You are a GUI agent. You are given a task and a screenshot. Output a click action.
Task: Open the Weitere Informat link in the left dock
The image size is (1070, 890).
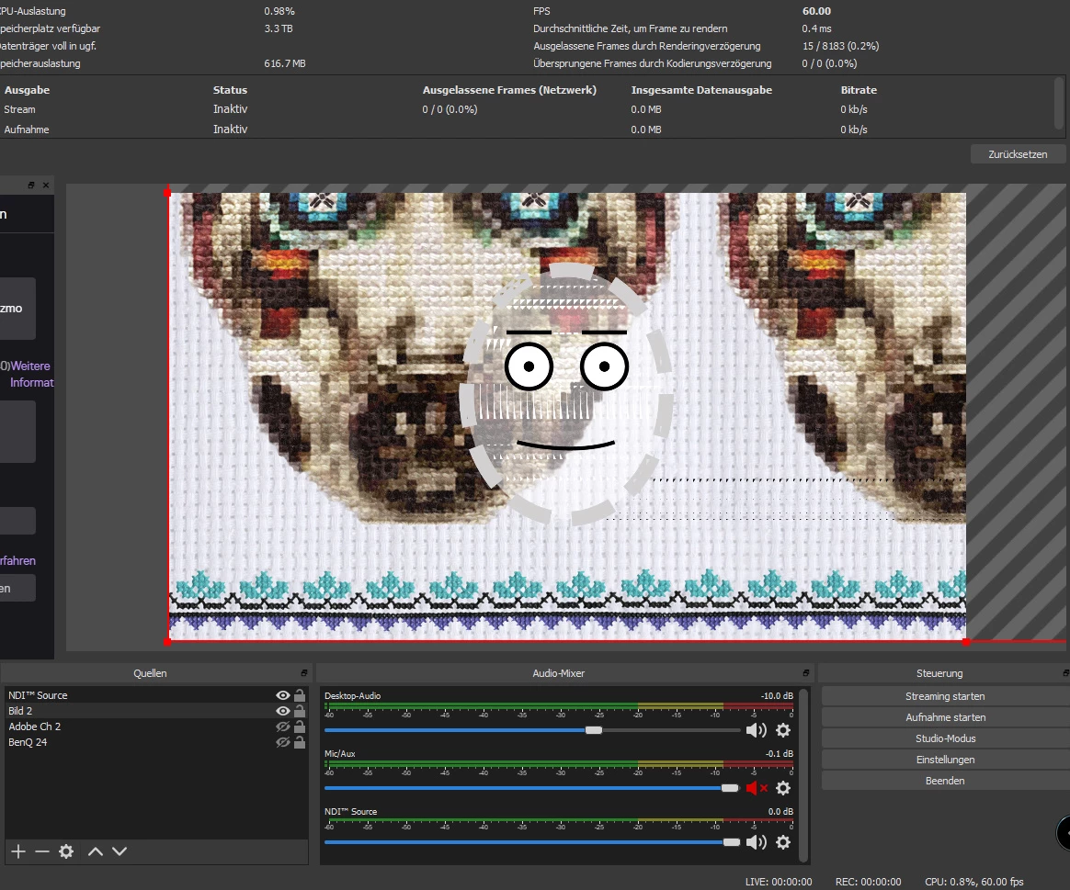click(30, 374)
